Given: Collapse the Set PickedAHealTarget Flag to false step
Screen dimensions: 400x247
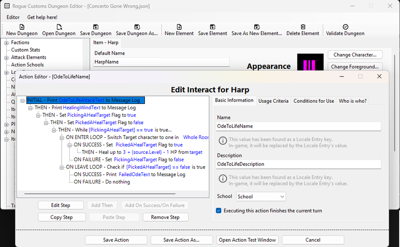Looking at the screenshot, I should pos(46,123).
